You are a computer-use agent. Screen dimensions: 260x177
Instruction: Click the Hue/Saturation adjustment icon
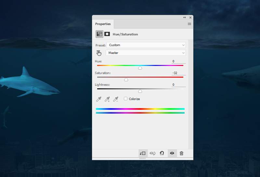click(99, 34)
